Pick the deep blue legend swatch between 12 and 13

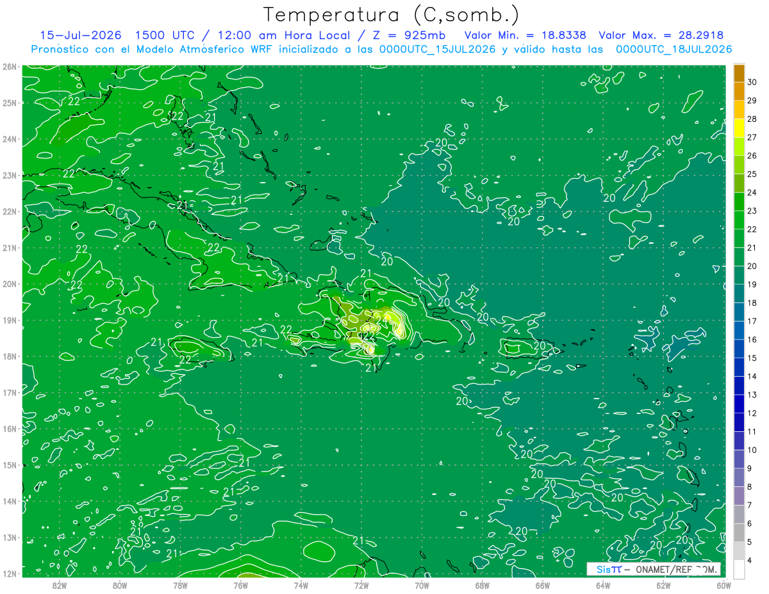(739, 404)
